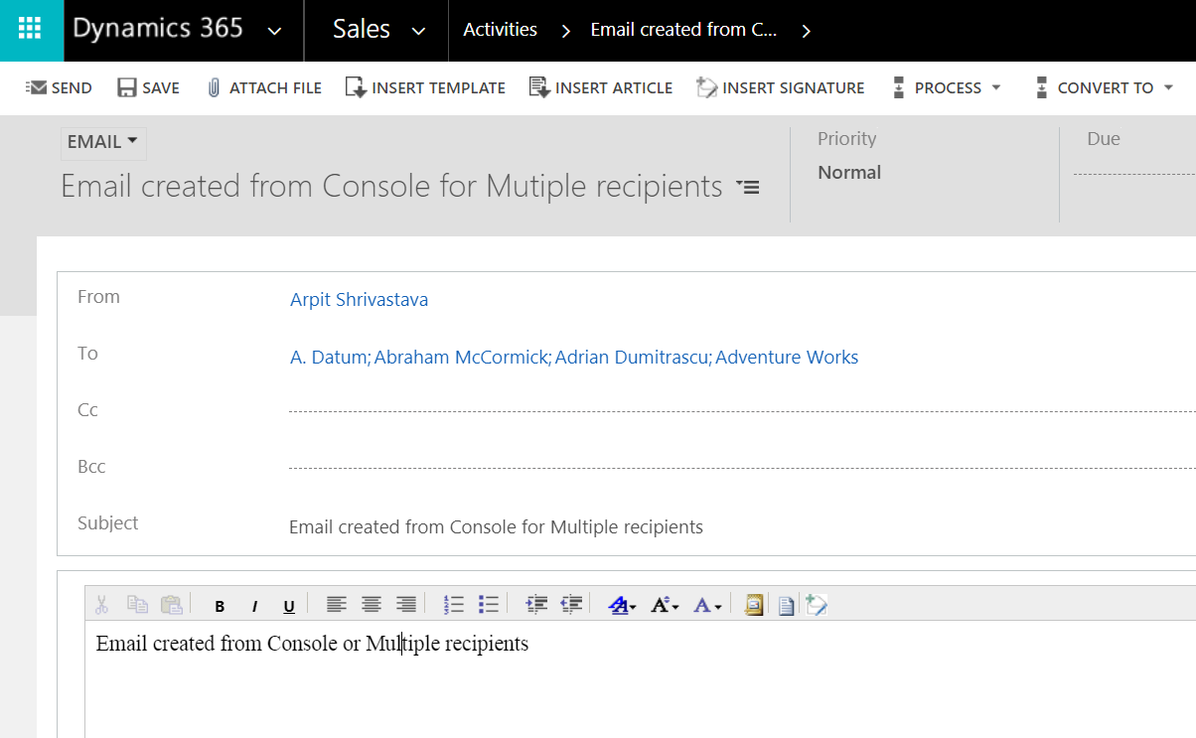Toggle Bold formatting
This screenshot has width=1196, height=738.
coord(220,606)
